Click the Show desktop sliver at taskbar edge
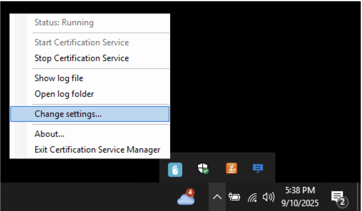The image size is (362, 211). point(360,197)
